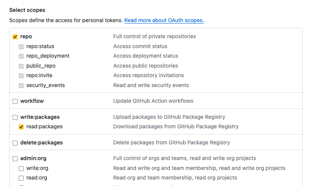Uncheck the read:packages checkbox

[21, 127]
